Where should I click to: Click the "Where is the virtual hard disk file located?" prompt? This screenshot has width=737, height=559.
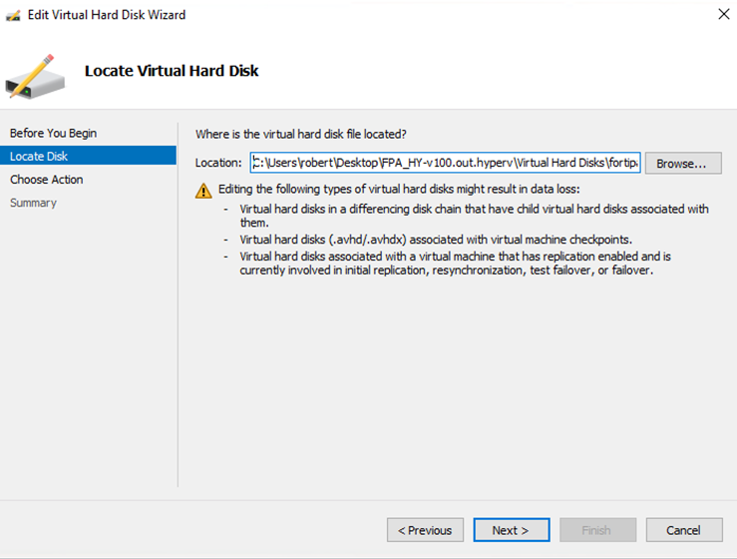[x=300, y=134]
